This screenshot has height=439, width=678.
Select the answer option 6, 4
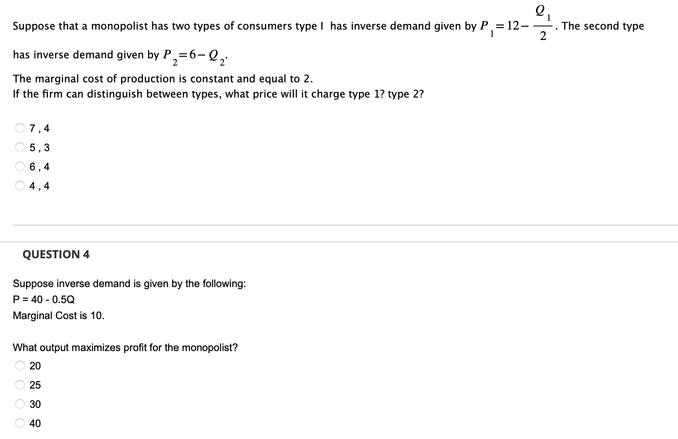point(20,166)
